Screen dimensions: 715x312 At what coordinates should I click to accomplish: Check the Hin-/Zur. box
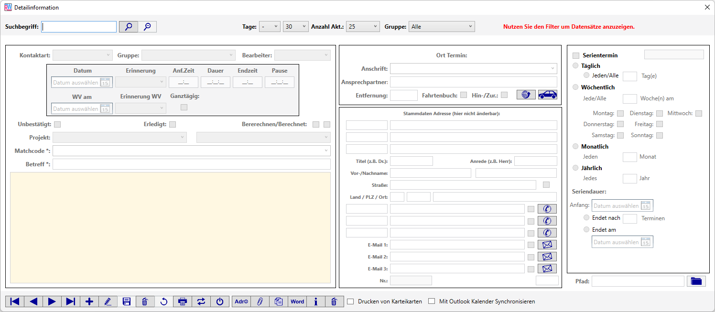(504, 95)
